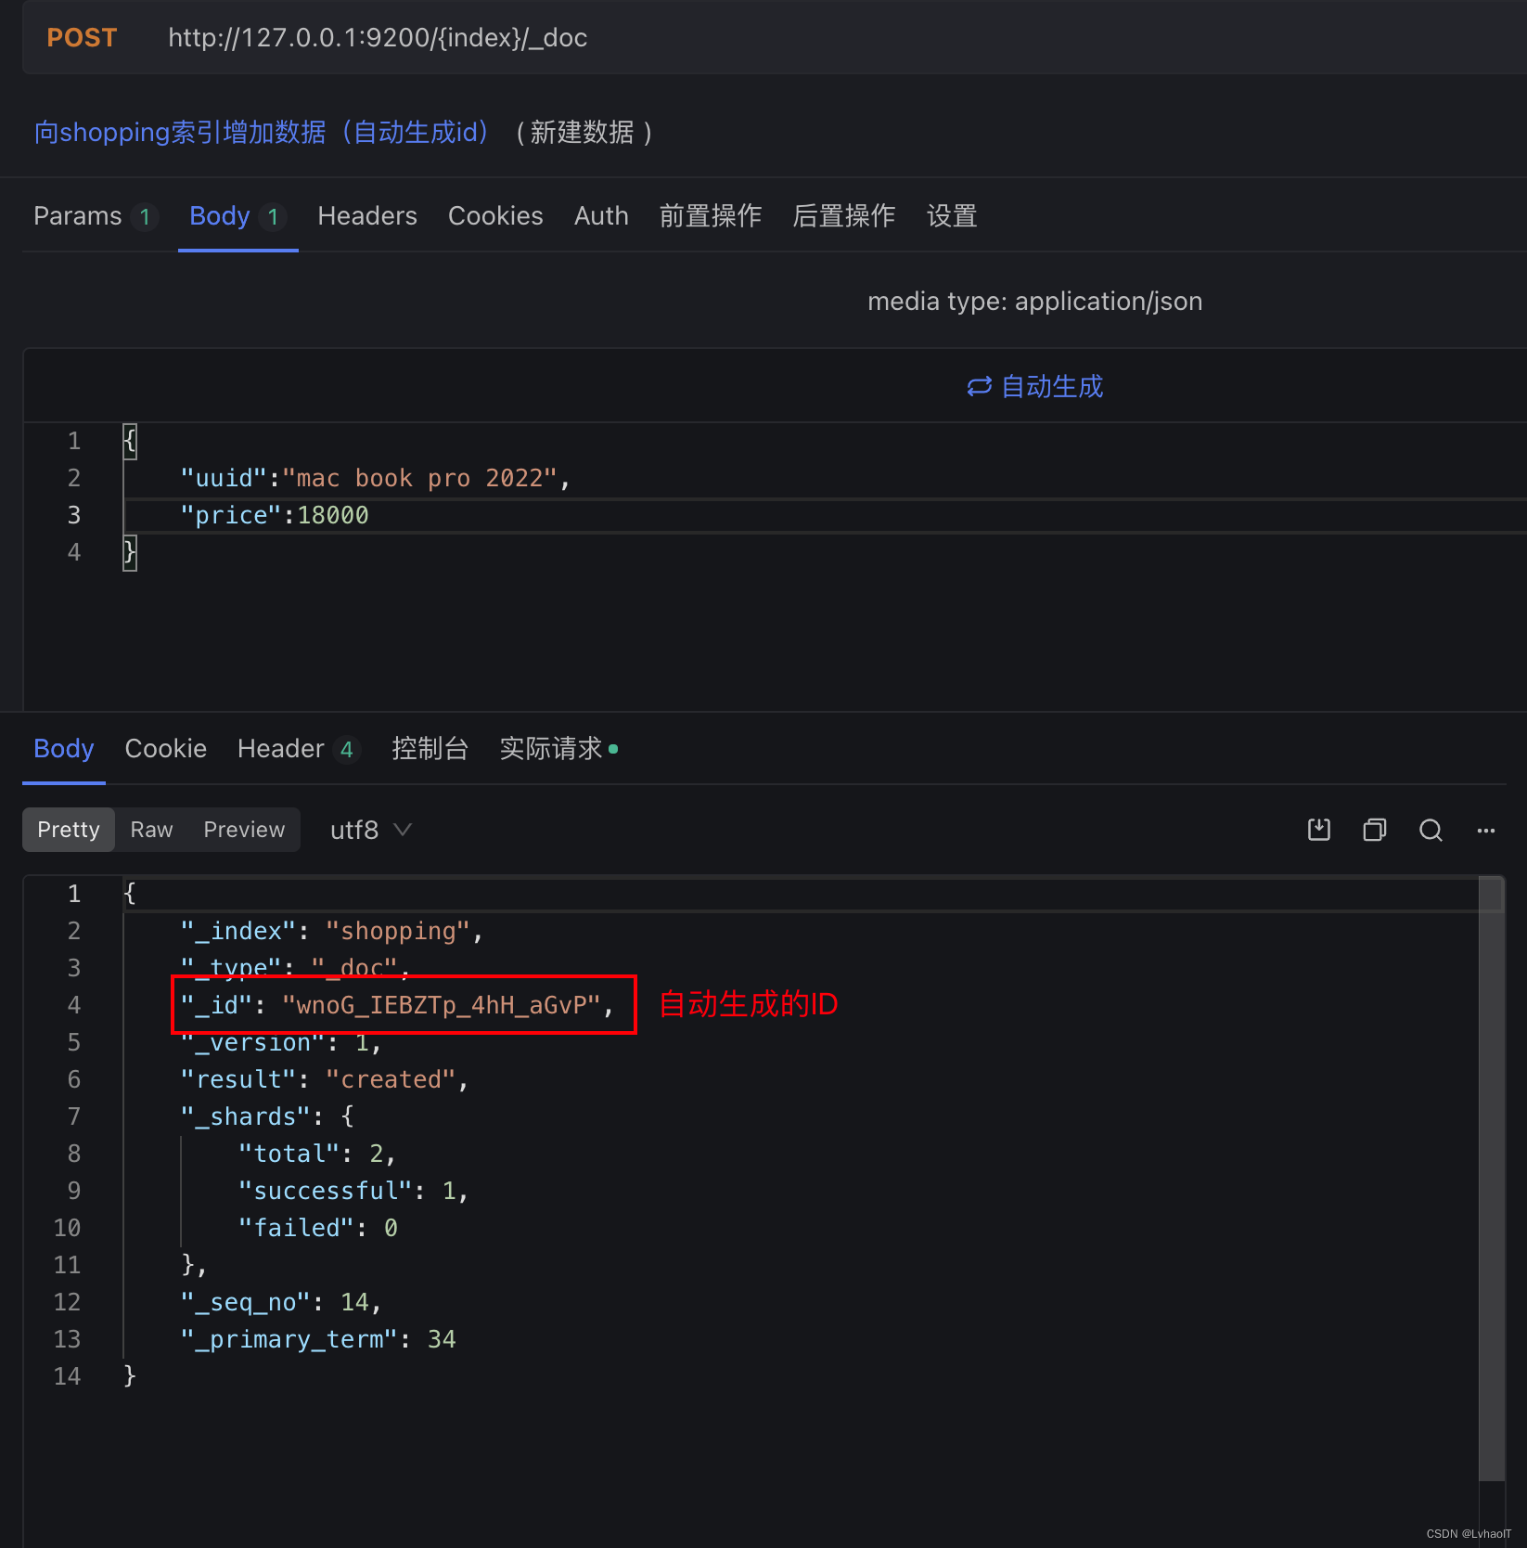The image size is (1527, 1548).
Task: Click the "total": 2 line
Action: point(317,1154)
